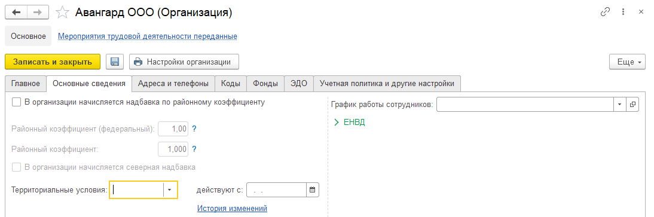
Task: Switch to the Адреса и телефоны tab
Action: (173, 84)
